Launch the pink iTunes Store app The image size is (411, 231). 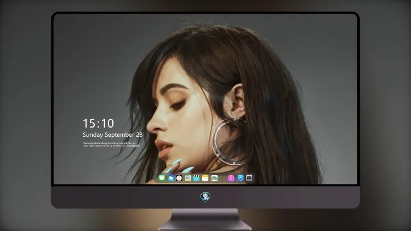(231, 178)
